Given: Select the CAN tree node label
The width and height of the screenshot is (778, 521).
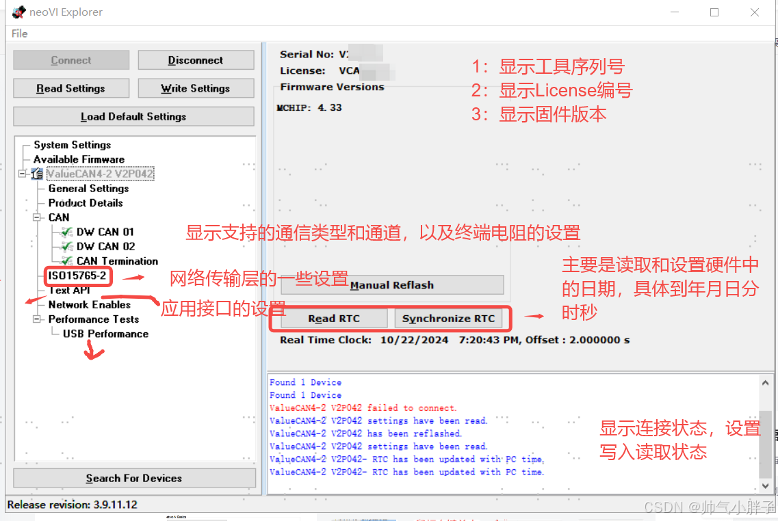Looking at the screenshot, I should 59,217.
